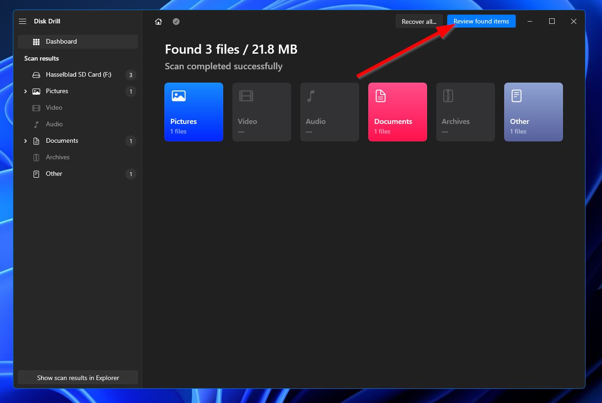
Task: Open the Other category card
Action: point(534,112)
